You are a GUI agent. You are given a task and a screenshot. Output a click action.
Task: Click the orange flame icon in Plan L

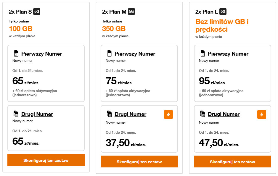coord(261,114)
